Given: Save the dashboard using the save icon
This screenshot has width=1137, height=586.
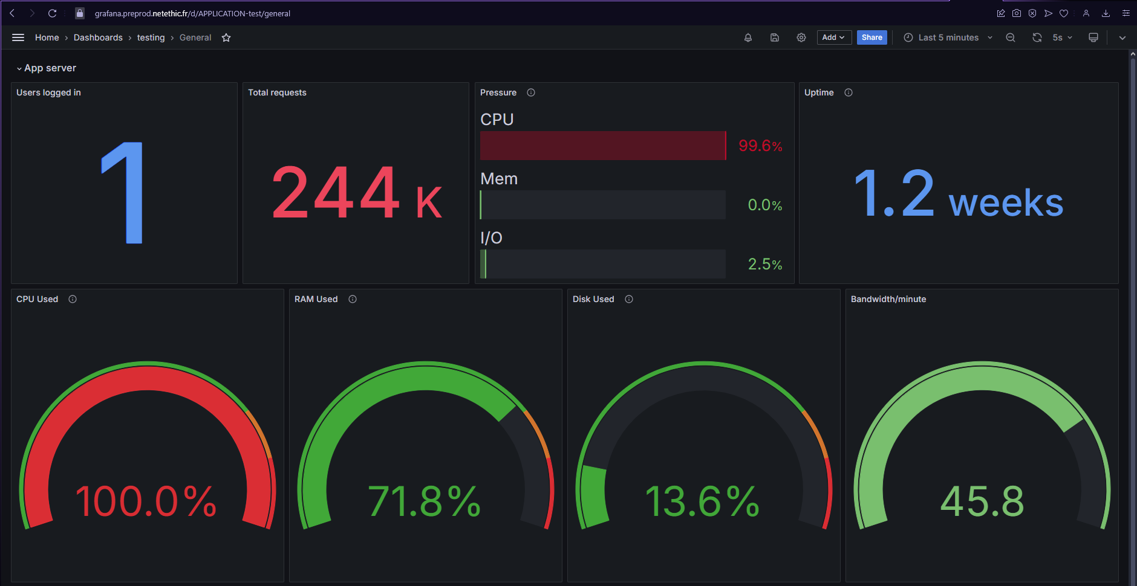Looking at the screenshot, I should 775,37.
